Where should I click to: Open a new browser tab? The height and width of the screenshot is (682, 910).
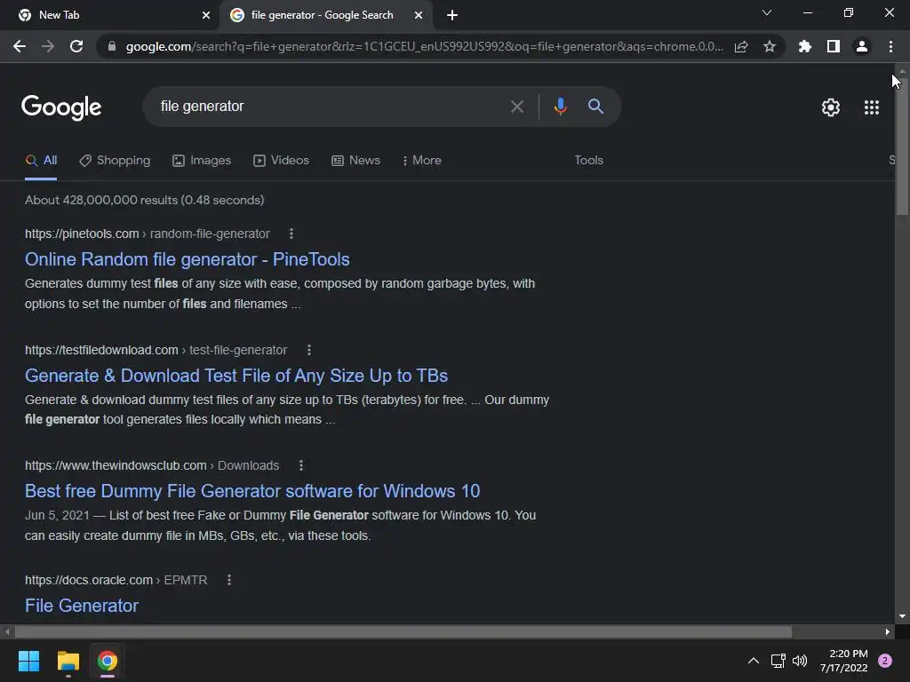tap(452, 15)
